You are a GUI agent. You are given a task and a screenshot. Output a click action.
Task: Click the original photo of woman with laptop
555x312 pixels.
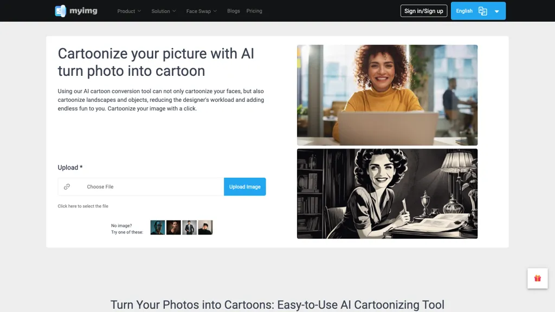point(387,95)
